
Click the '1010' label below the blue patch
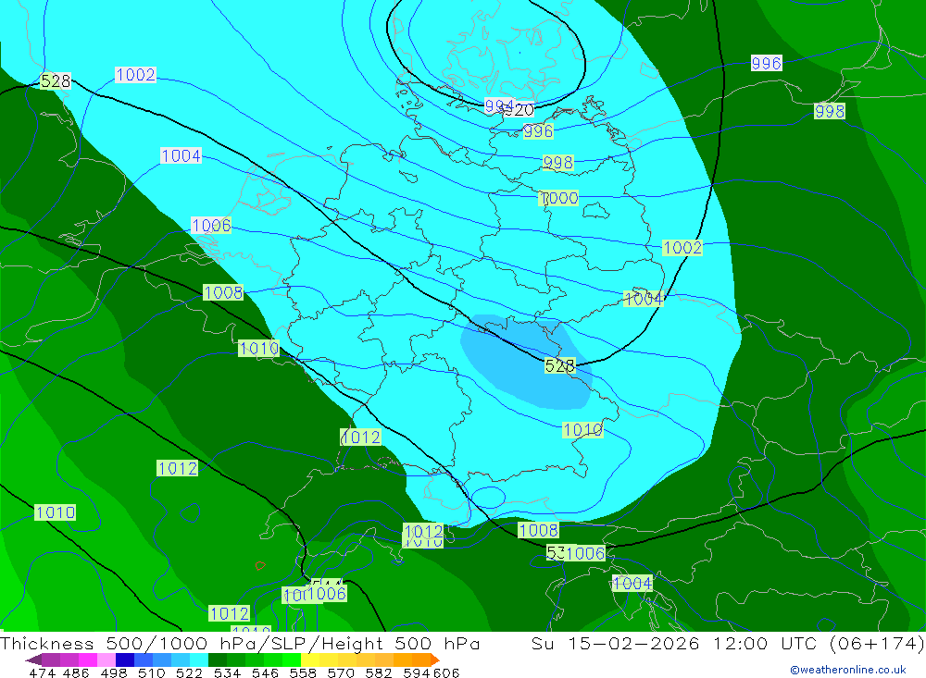click(x=582, y=430)
